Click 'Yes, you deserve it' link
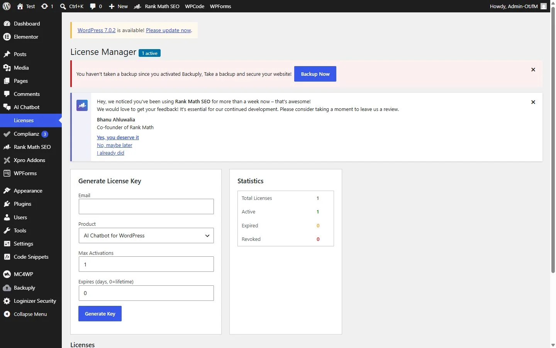556x348 pixels. point(118,137)
